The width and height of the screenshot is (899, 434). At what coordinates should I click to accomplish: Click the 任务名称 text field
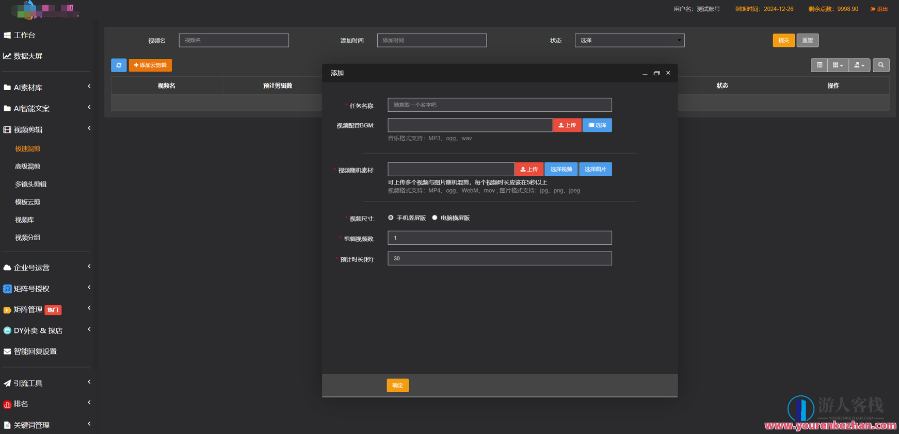click(x=499, y=105)
